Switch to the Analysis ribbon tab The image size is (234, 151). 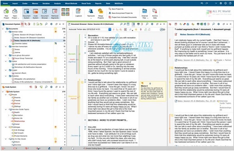tap(57, 3)
